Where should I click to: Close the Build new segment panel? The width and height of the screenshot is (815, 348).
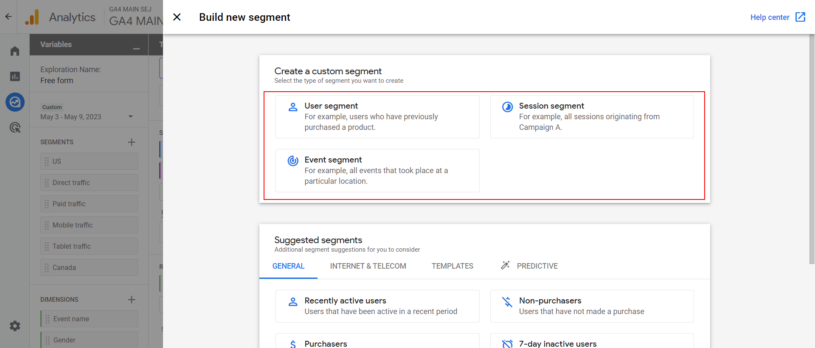tap(177, 17)
